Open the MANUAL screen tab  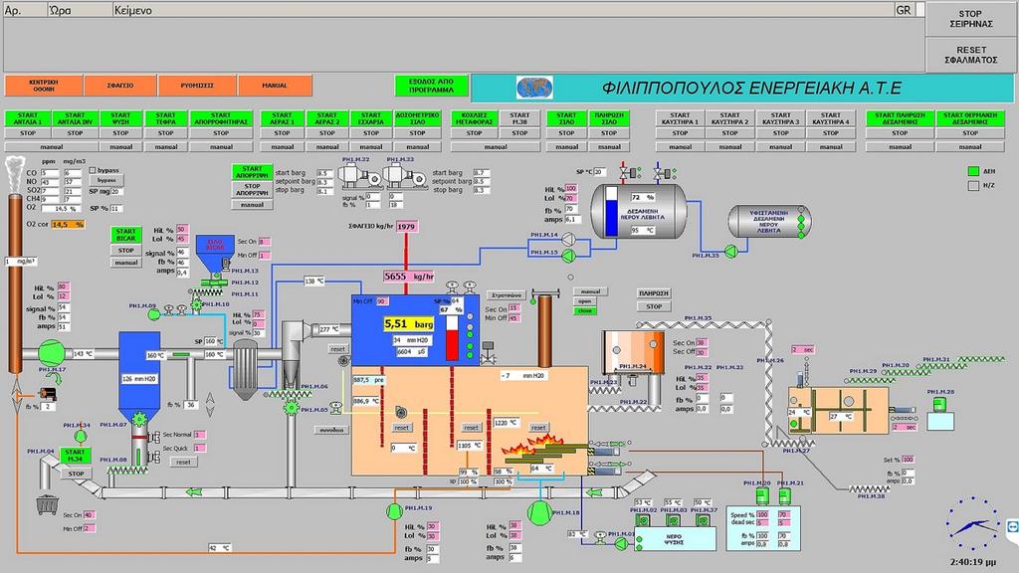(x=275, y=86)
